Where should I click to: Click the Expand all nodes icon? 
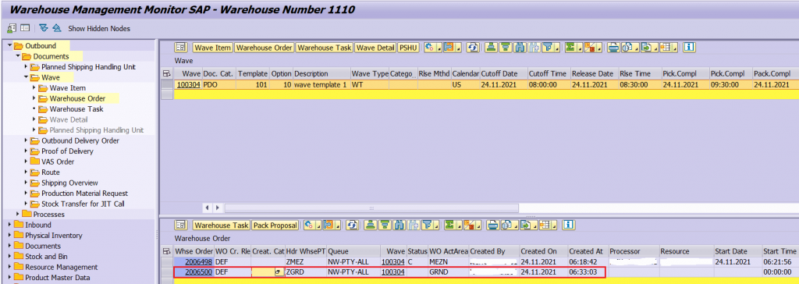tap(44, 28)
